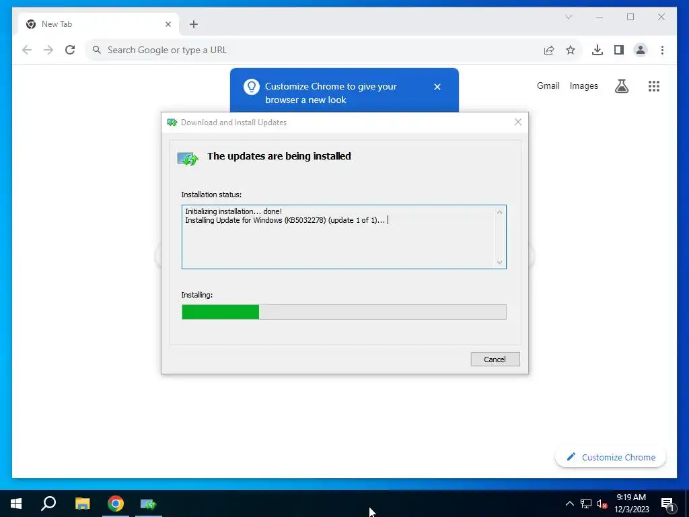Open the notification center icon
Screen dimensions: 689x517
click(667, 504)
